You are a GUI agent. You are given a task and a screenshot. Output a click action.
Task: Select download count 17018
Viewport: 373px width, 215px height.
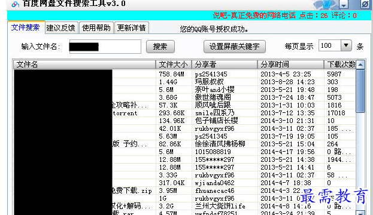coord(336,113)
